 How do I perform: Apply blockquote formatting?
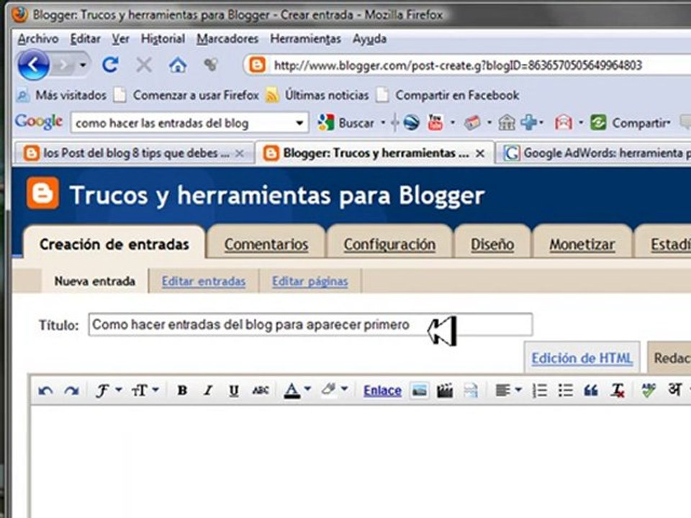point(591,390)
